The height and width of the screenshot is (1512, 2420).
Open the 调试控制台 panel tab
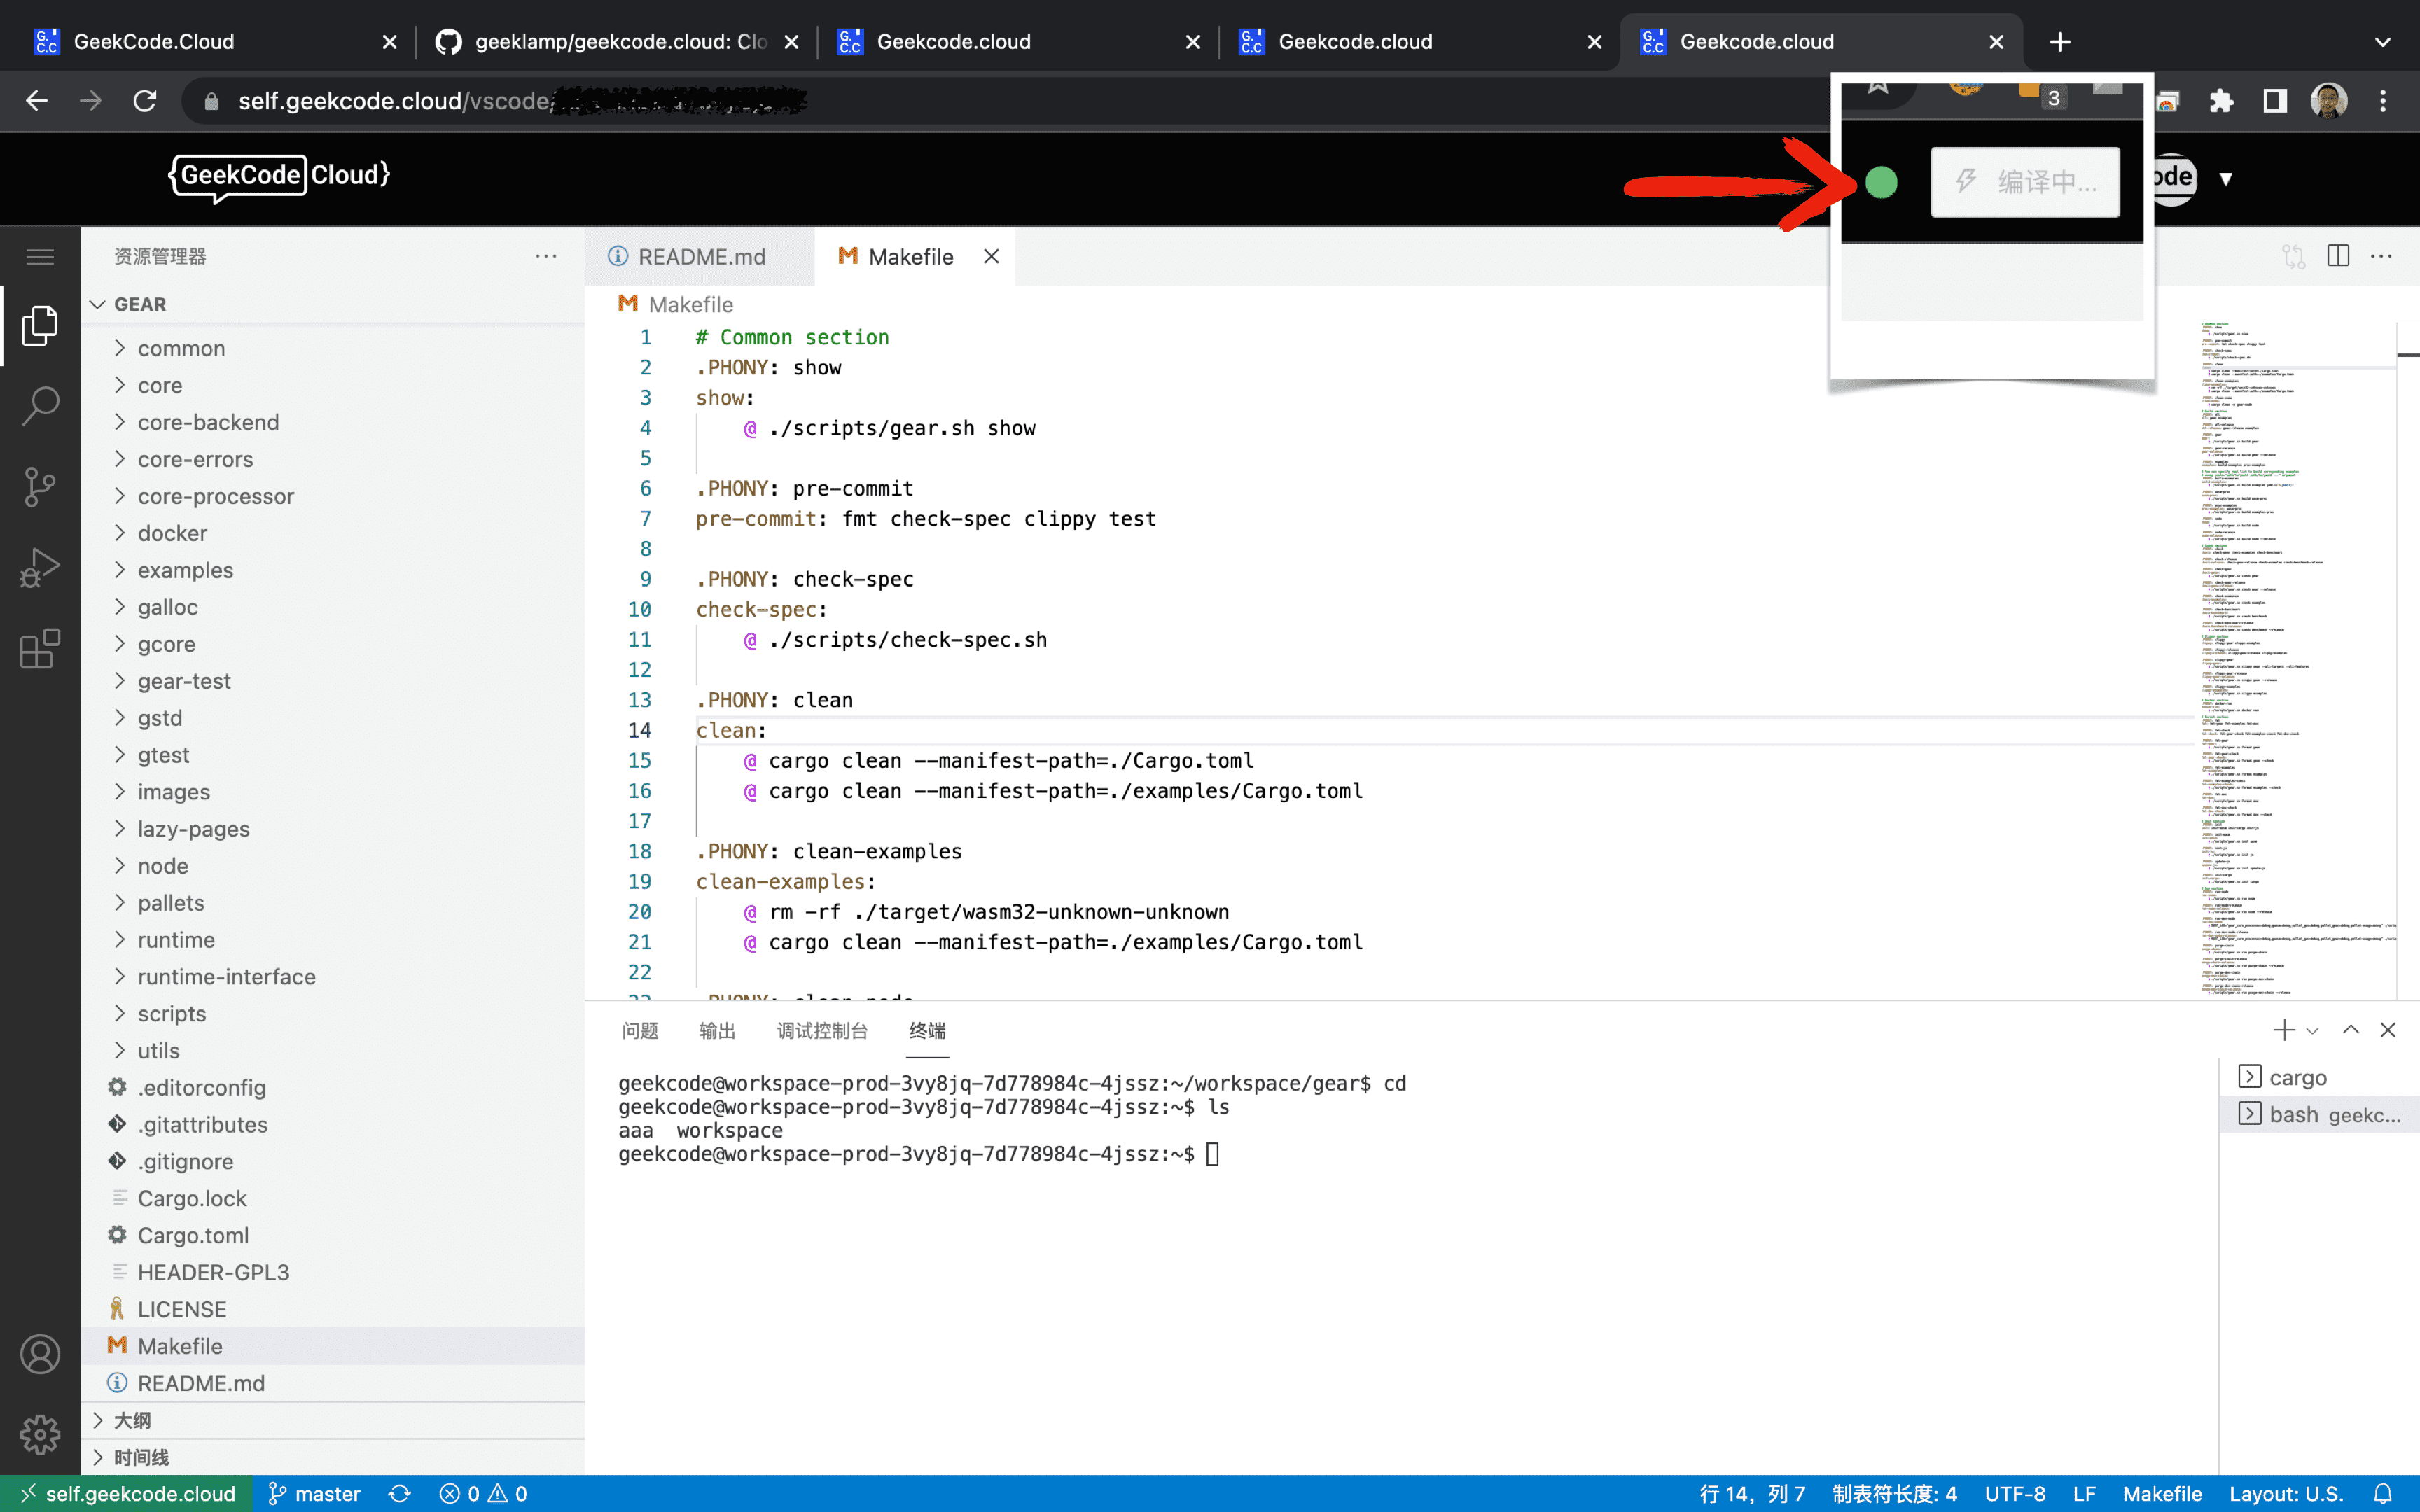822,1031
